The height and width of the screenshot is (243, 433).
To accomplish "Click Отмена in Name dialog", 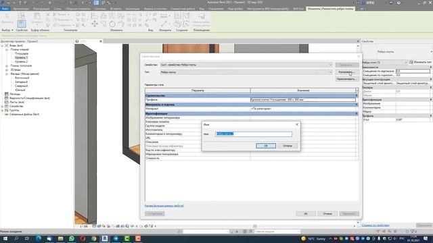I will point(288,146).
